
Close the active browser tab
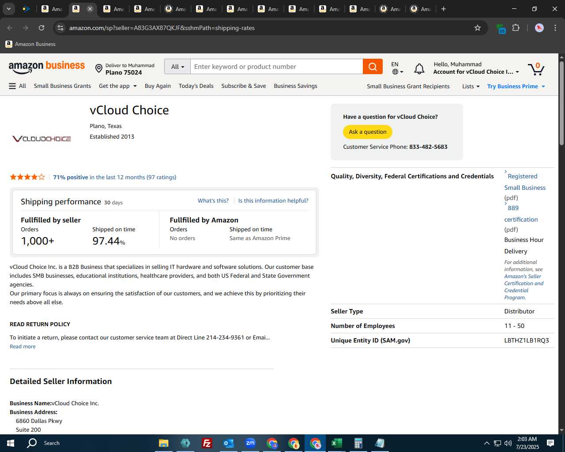[90, 9]
